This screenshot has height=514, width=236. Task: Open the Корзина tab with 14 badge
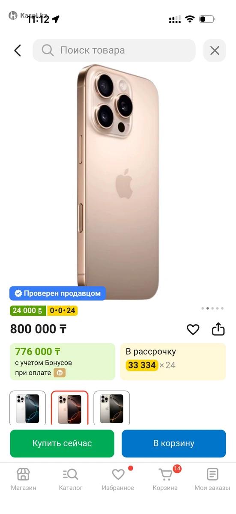tap(165, 479)
